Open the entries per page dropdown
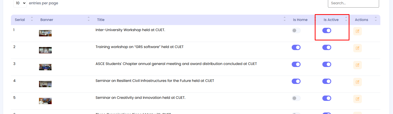Screen dimensions: 393x114 click(x=20, y=3)
